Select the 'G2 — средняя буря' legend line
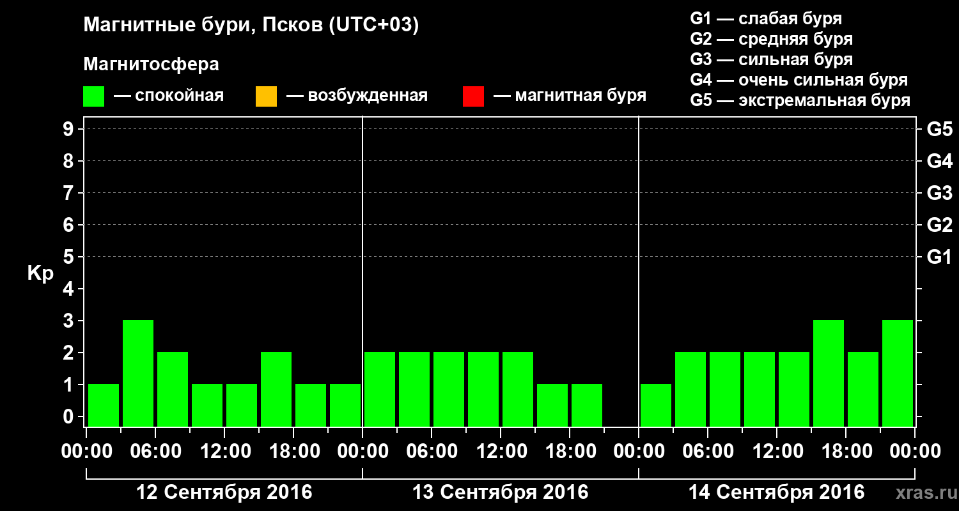Image resolution: width=959 pixels, height=511 pixels. (772, 39)
